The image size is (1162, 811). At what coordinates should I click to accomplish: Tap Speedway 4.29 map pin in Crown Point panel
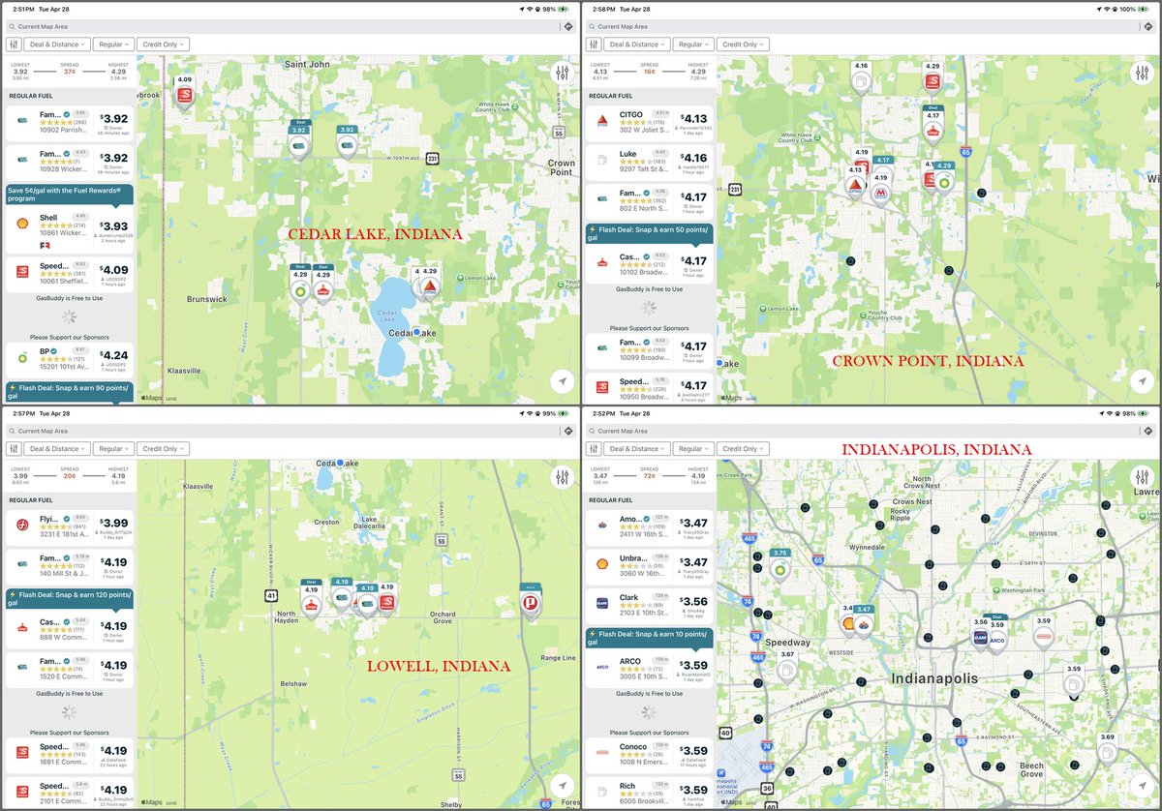click(x=933, y=78)
